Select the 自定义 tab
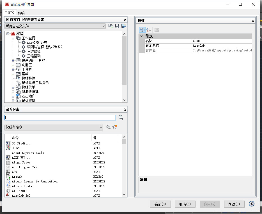262x214 pixels. coord(9,13)
